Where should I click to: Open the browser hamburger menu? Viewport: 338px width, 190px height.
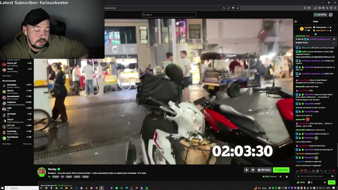click(x=335, y=8)
